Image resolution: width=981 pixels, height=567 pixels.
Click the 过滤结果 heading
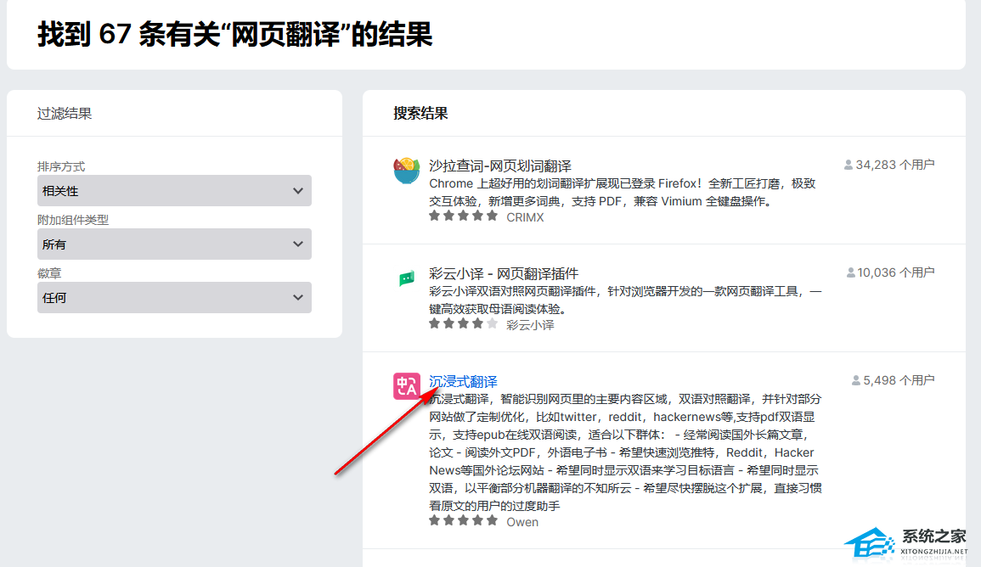(65, 113)
